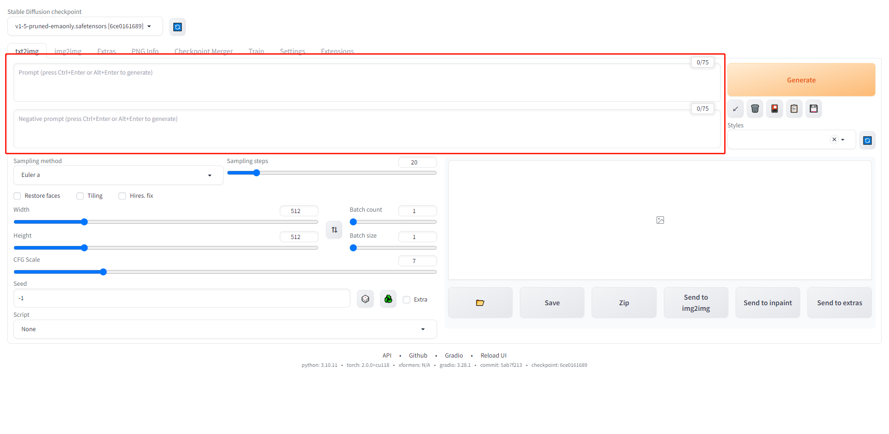This screenshot has height=434, width=889.
Task: Expand the Sampling method dropdown
Action: coord(118,175)
